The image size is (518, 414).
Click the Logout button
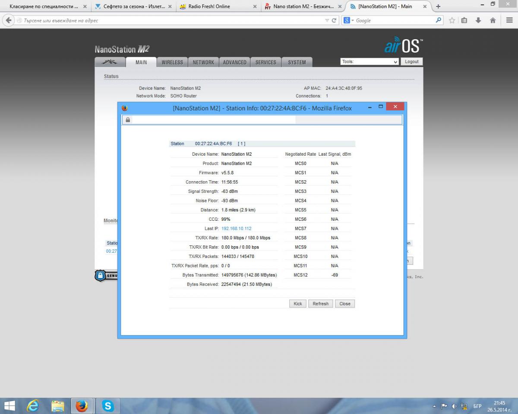(x=411, y=62)
